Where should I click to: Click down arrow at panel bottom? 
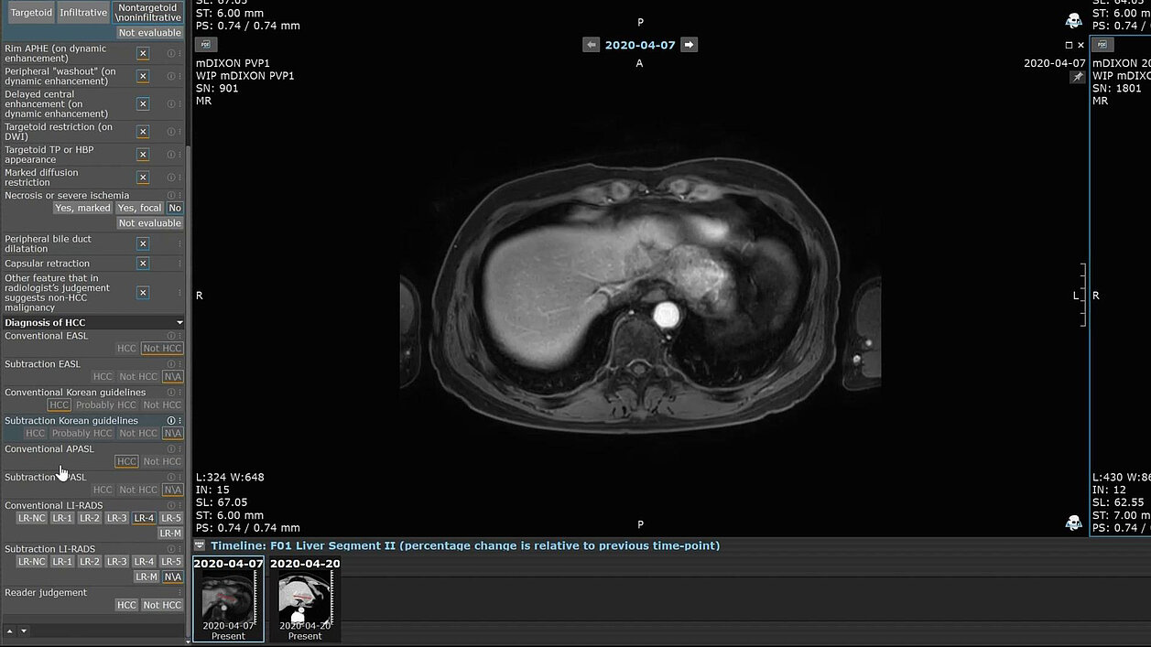click(x=24, y=631)
